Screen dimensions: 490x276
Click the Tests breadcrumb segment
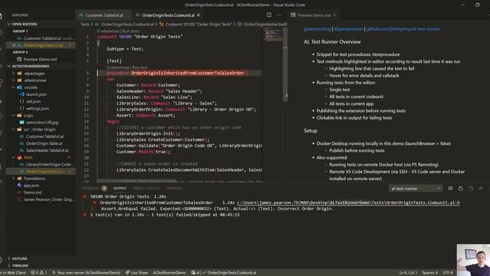(85, 24)
